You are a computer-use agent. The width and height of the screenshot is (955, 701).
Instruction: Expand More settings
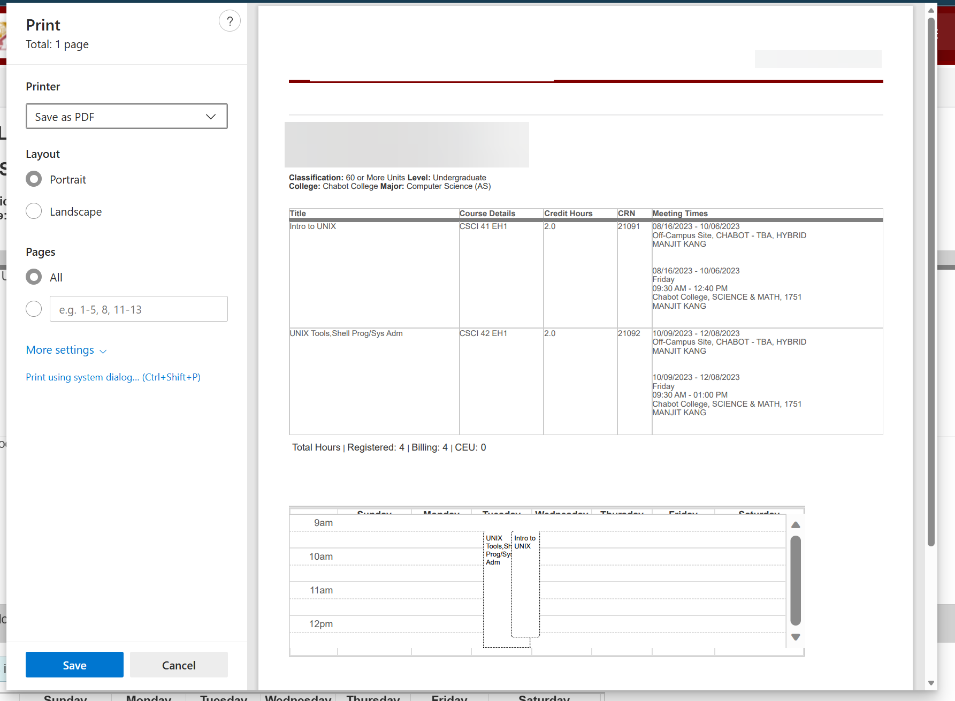click(x=60, y=350)
